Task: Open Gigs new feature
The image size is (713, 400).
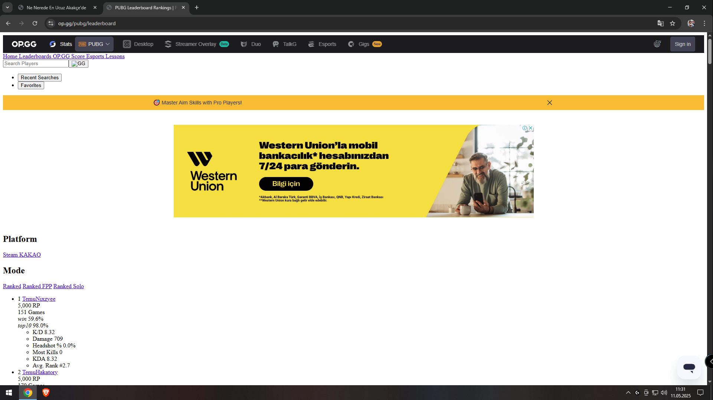Action: coord(364,44)
